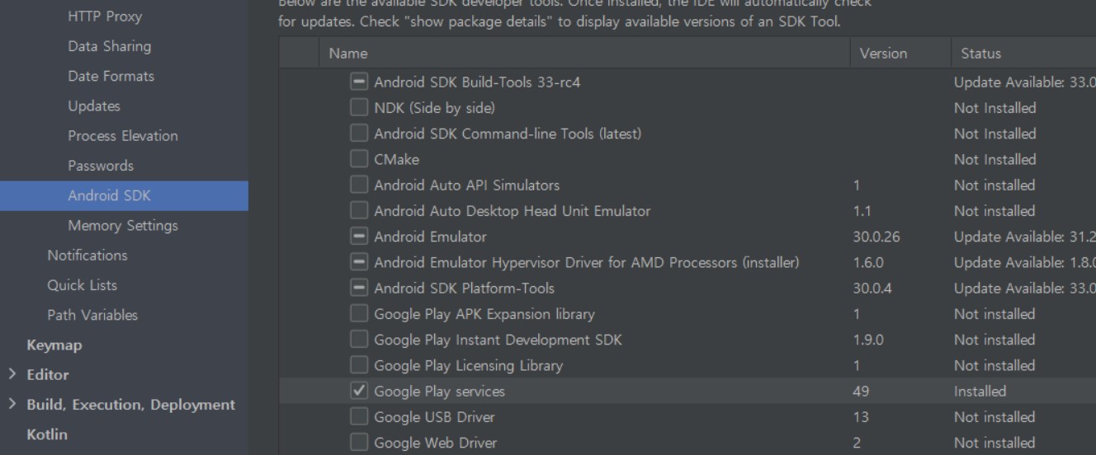This screenshot has width=1096, height=455.
Task: Expand Build, Execution, Deployment section
Action: click(12, 404)
